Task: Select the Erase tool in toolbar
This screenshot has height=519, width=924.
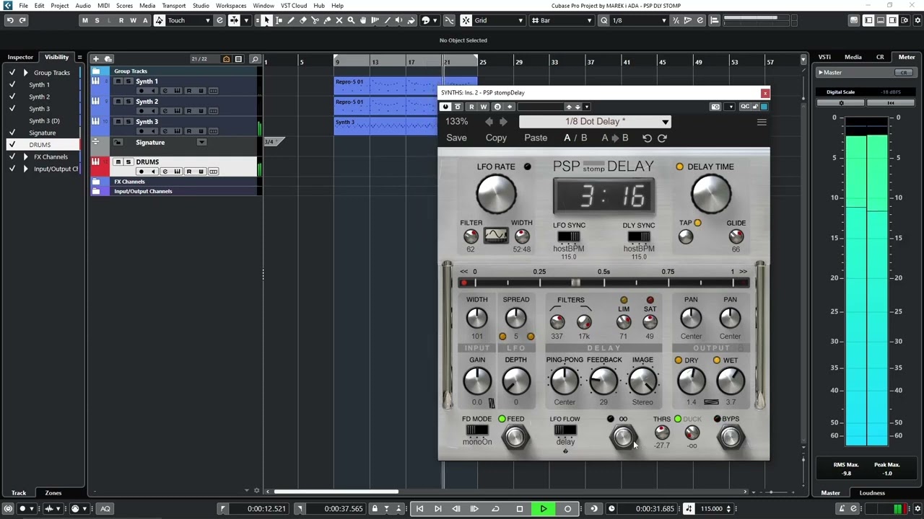Action: 303,20
